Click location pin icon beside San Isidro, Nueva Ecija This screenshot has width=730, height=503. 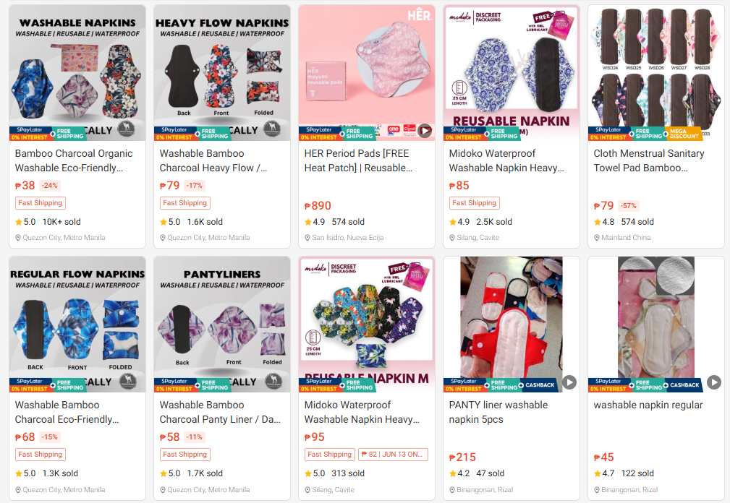(x=307, y=238)
